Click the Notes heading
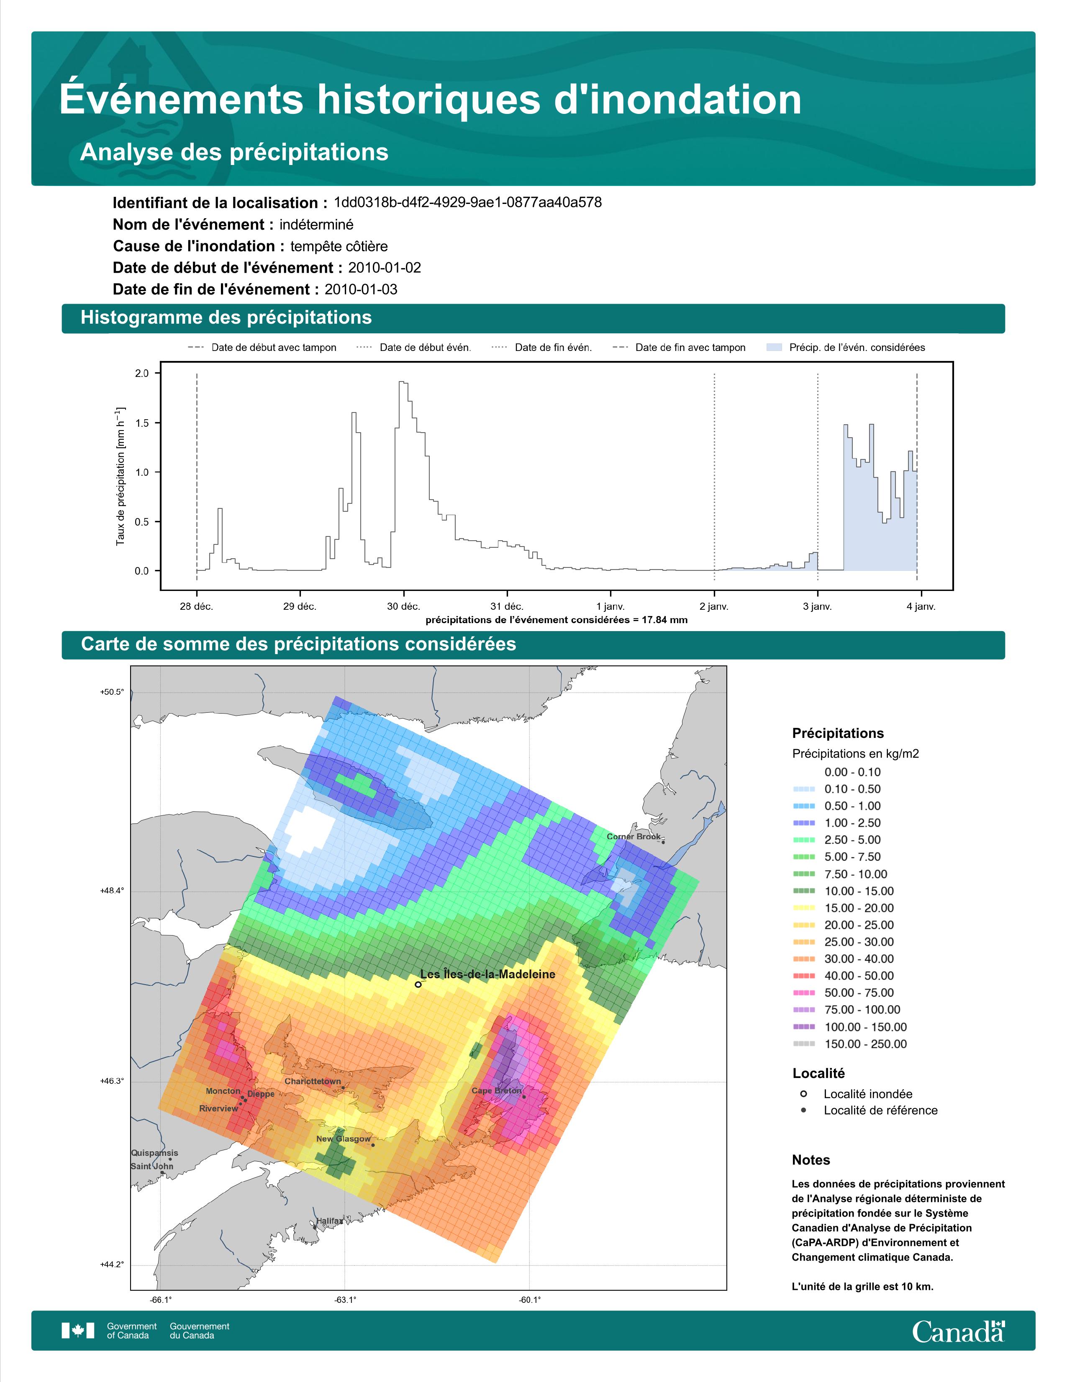Screen dimensions: 1067x1382 pyautogui.click(x=811, y=1160)
